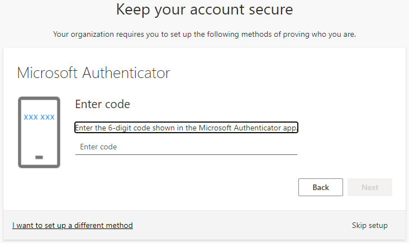Choose Skip setup
409x243 pixels.
pyautogui.click(x=369, y=225)
